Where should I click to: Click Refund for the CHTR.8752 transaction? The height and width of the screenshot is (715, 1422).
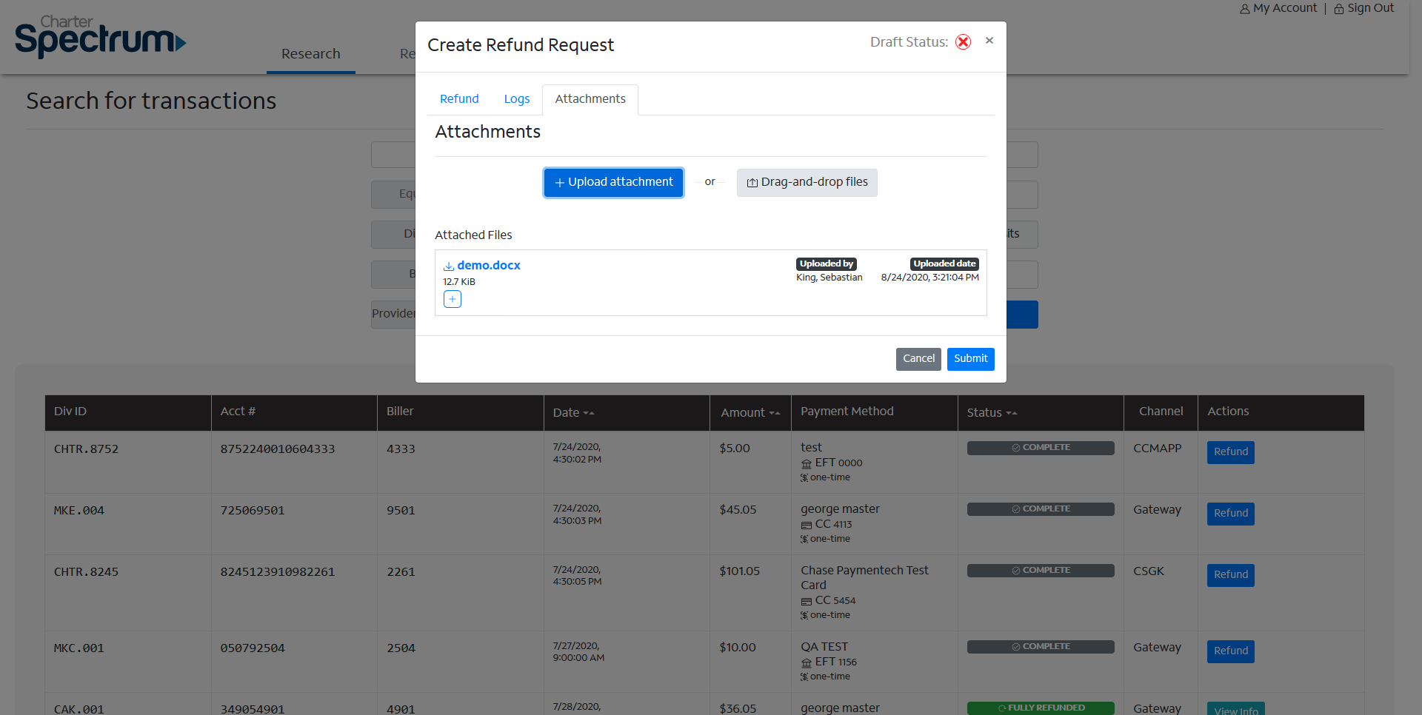[x=1230, y=452]
